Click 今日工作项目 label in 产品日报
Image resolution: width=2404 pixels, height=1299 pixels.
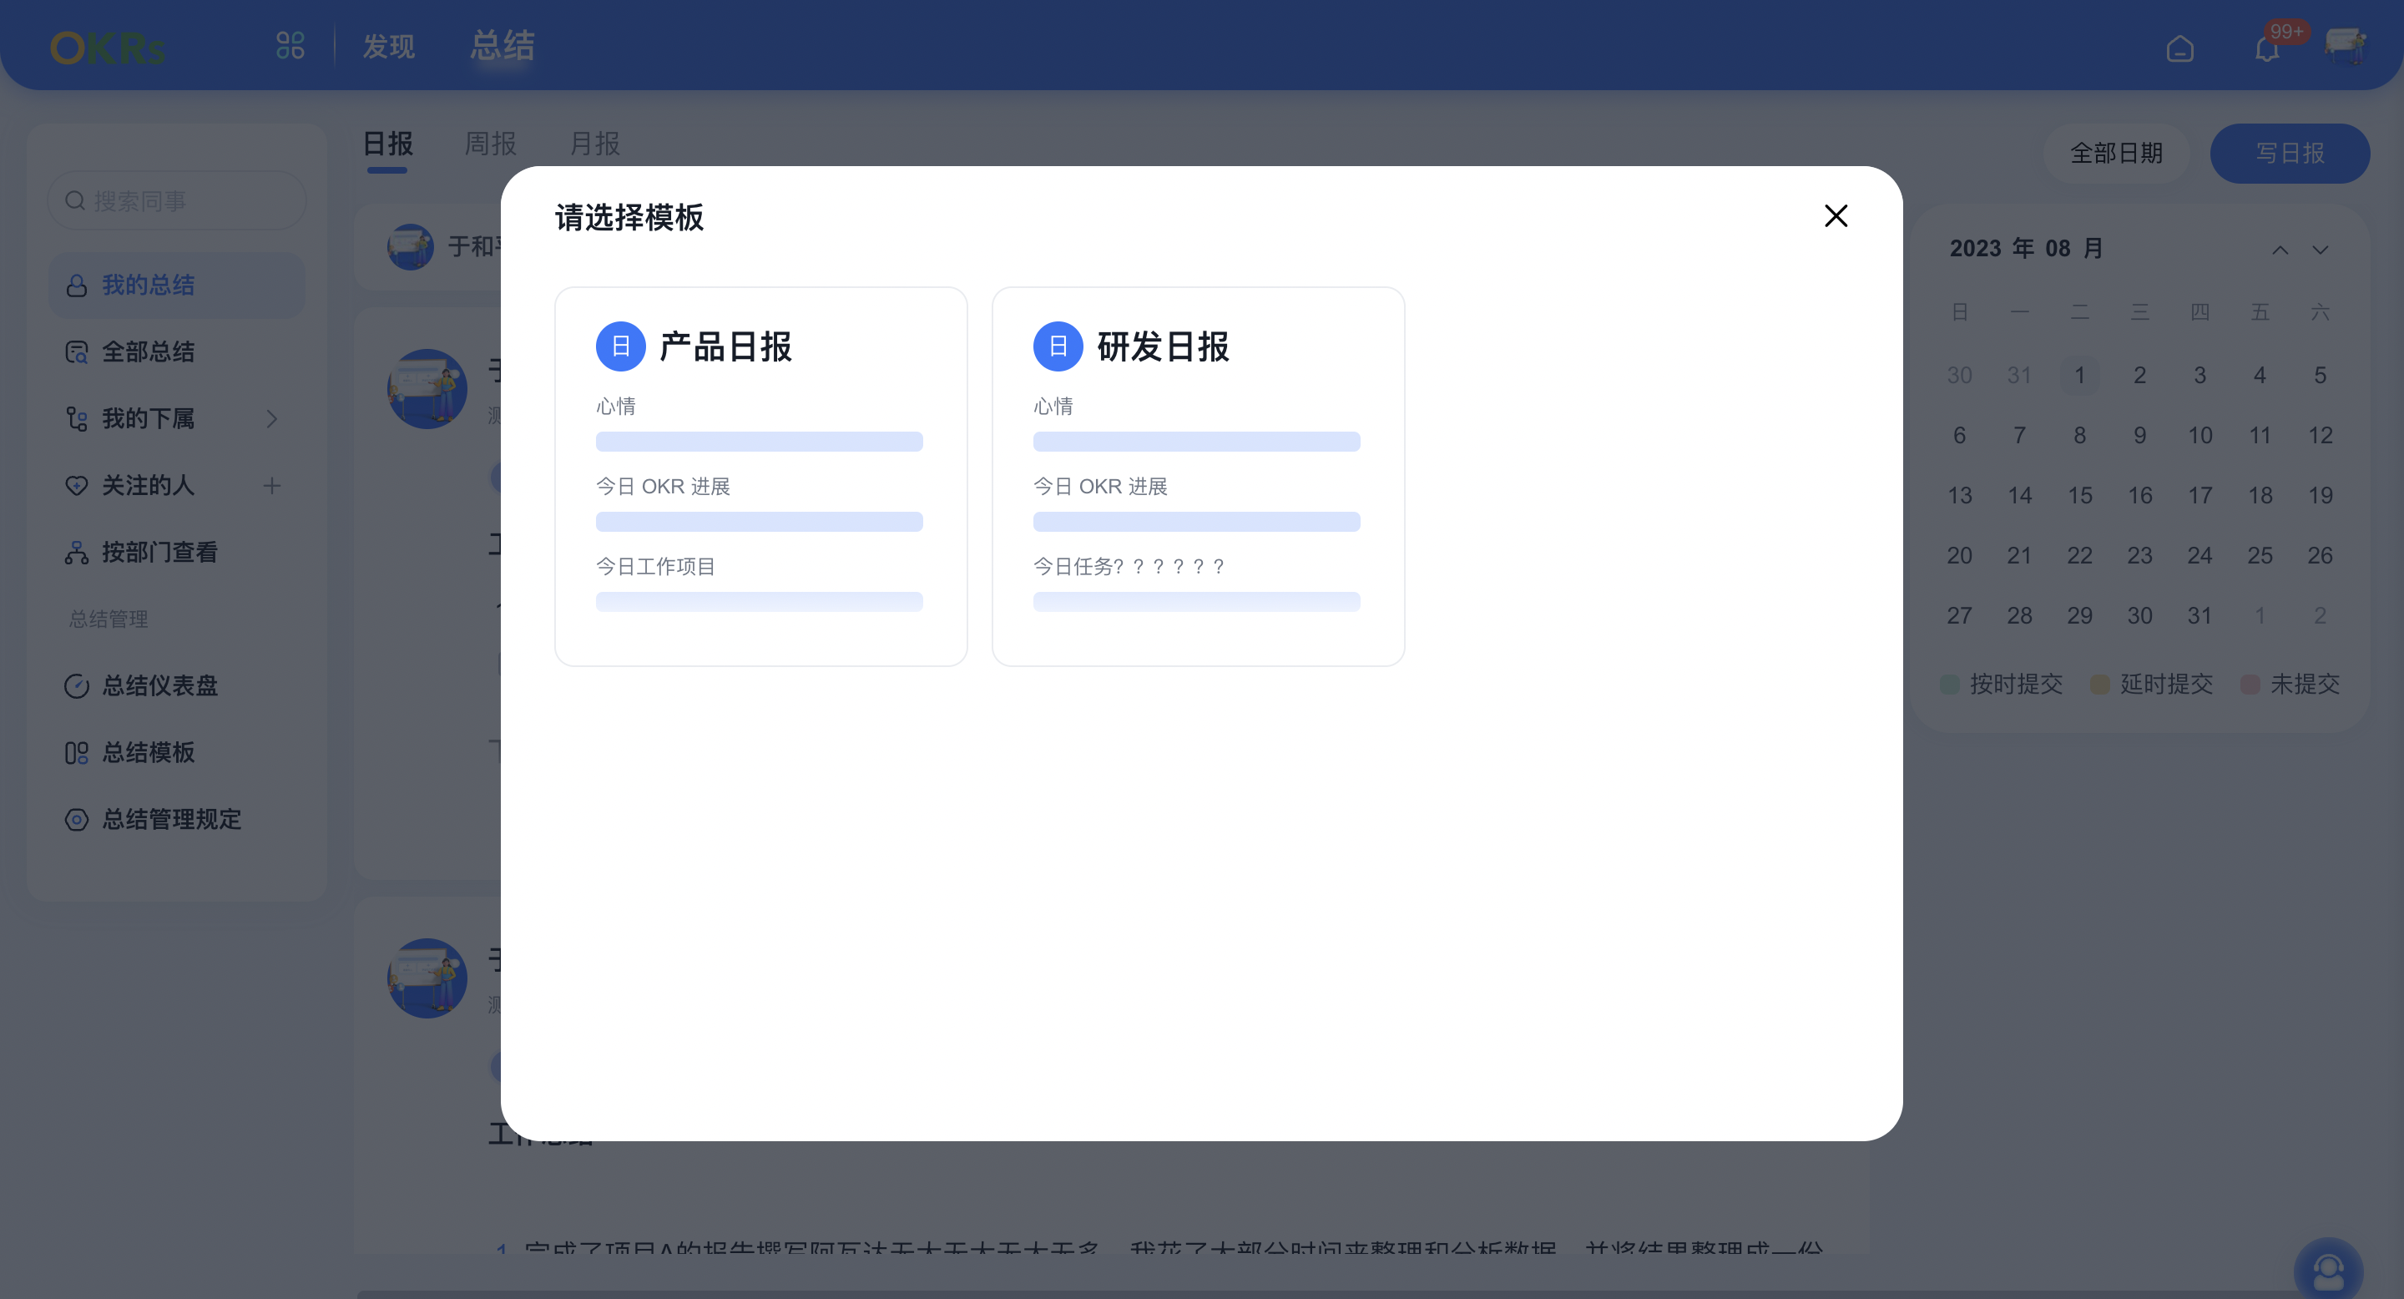pos(655,567)
